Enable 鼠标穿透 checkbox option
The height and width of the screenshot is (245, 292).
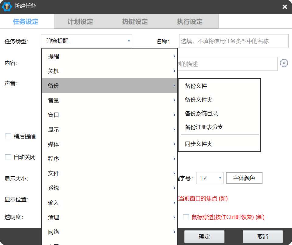point(186,217)
